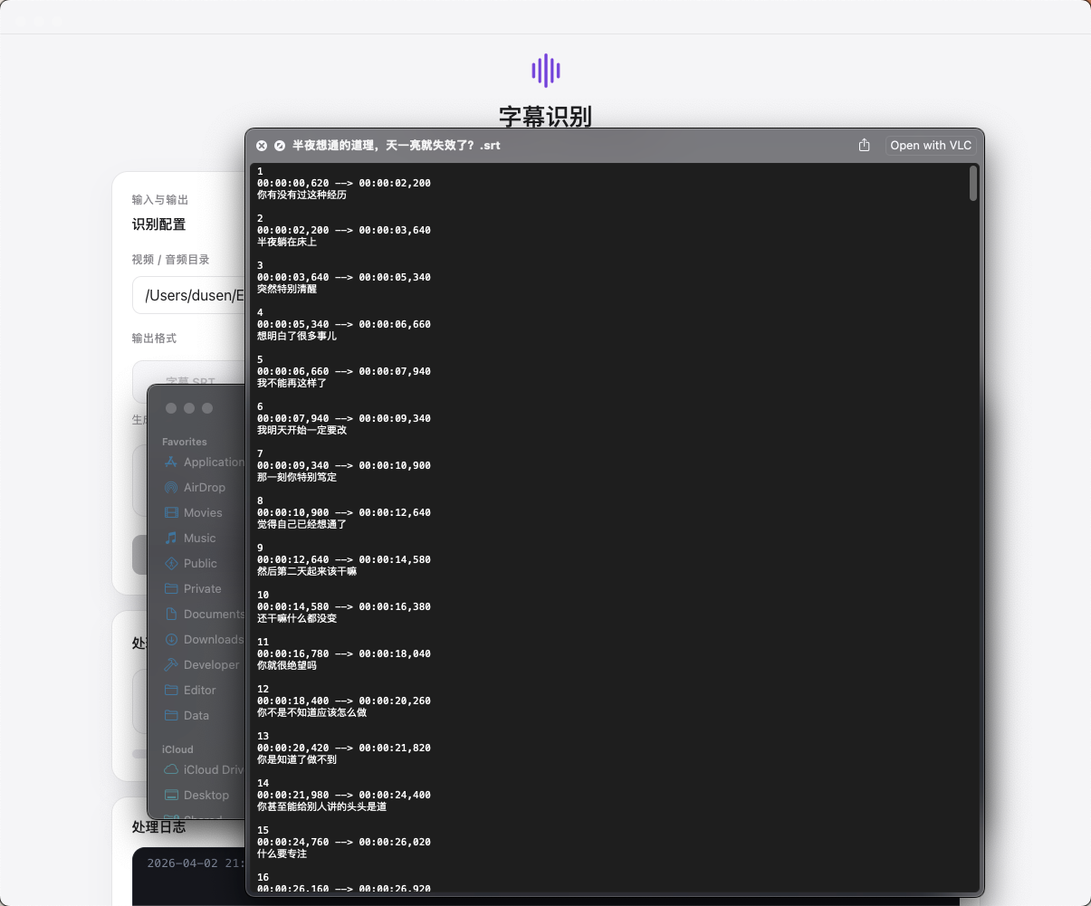The width and height of the screenshot is (1091, 906).
Task: Click the Music note icon in sidebar
Action: 171,538
